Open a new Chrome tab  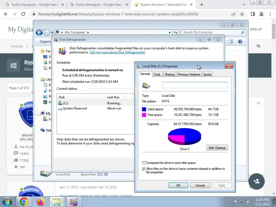coord(202,5)
